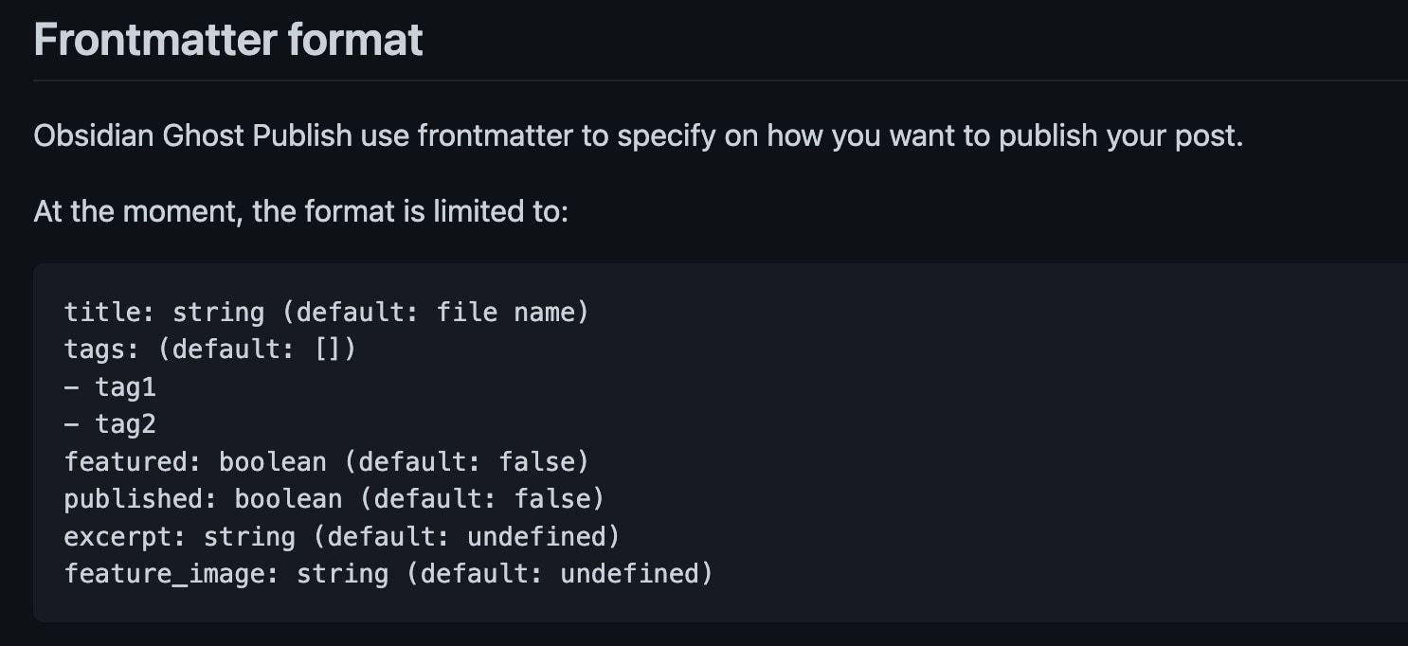Click the "feature_image" key in the code block
This screenshot has width=1408, height=646.
[164, 574]
